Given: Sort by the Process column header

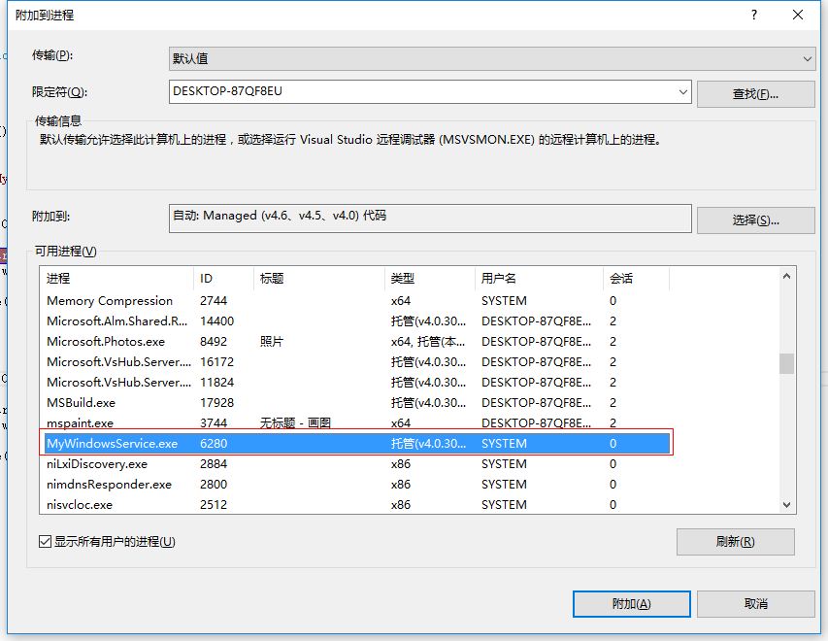Looking at the screenshot, I should pyautogui.click(x=116, y=279).
